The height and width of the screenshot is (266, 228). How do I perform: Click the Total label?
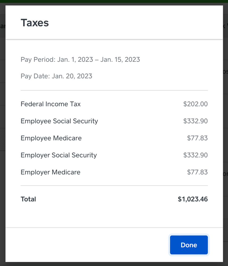pyautogui.click(x=28, y=199)
